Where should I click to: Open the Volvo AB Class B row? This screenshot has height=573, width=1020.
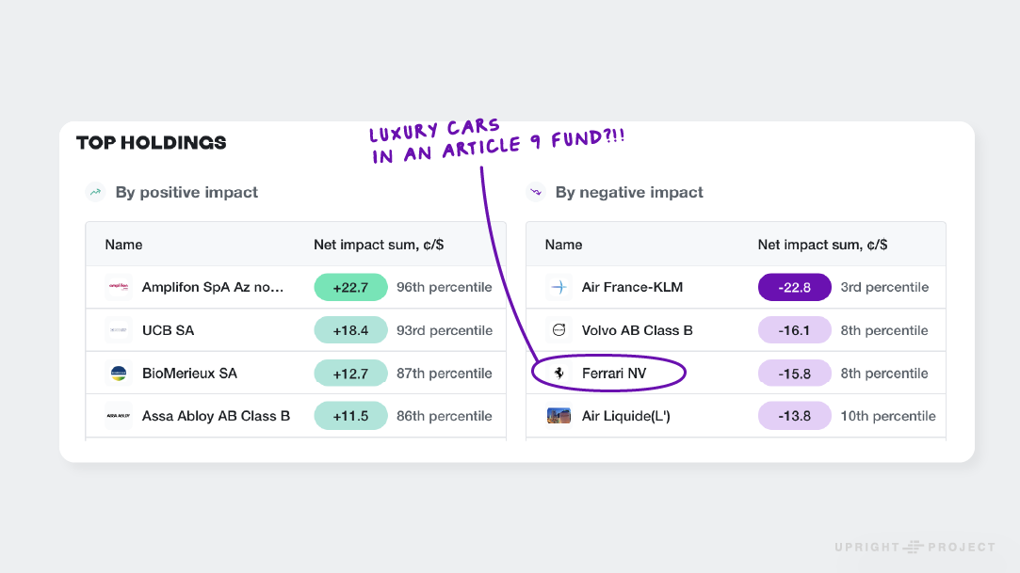point(637,330)
